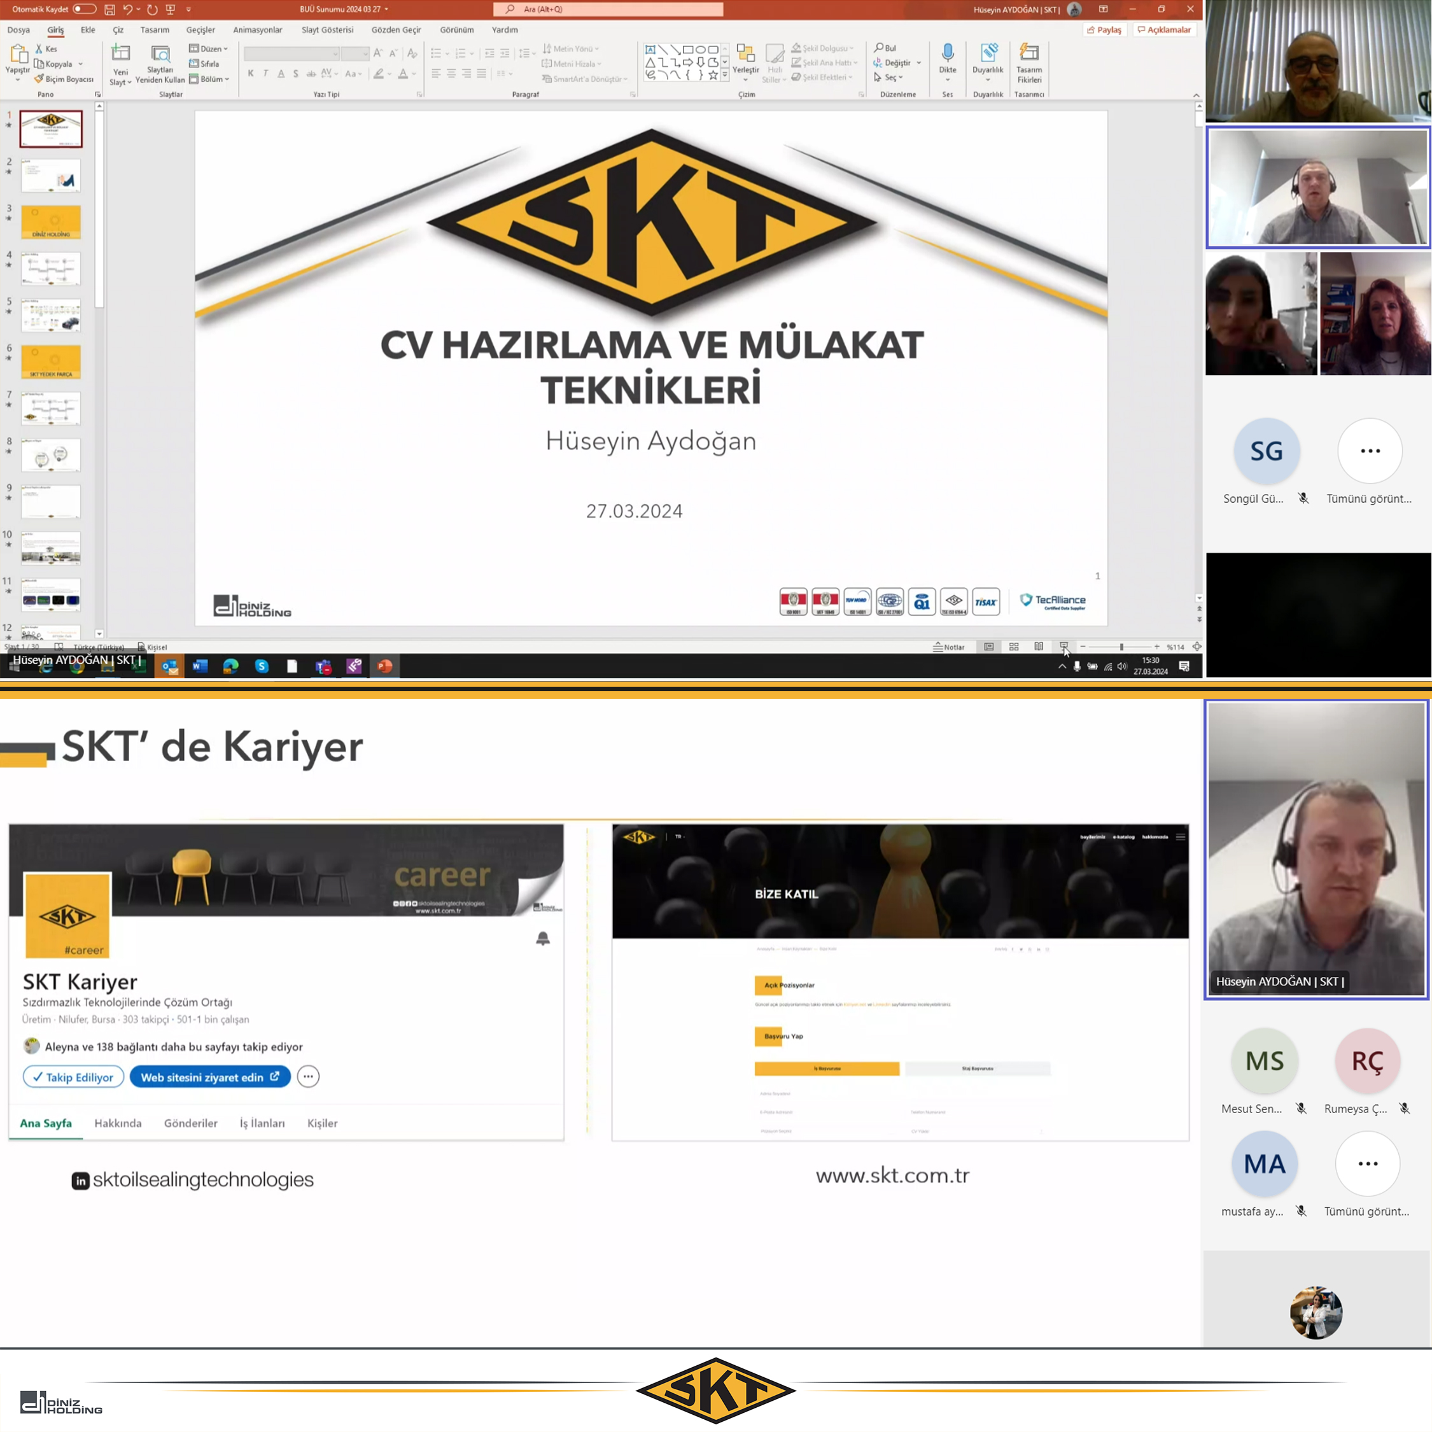Screen dimensions: 1432x1432
Task: Click the Ara (Alt+Q) search box
Action: point(608,9)
